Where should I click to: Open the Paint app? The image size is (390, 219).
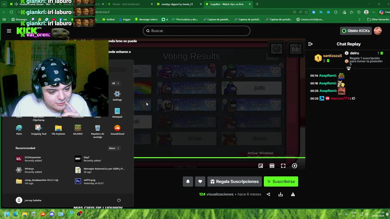[x=19, y=130]
